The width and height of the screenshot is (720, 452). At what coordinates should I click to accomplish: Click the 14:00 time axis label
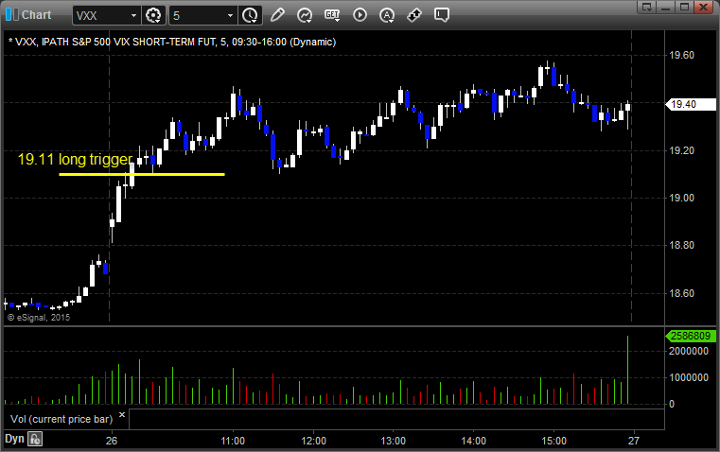[473, 441]
